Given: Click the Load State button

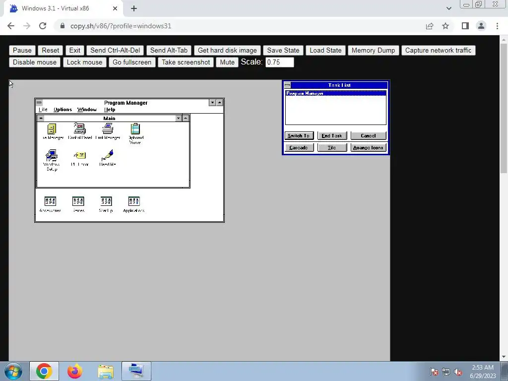Looking at the screenshot, I should (325, 50).
